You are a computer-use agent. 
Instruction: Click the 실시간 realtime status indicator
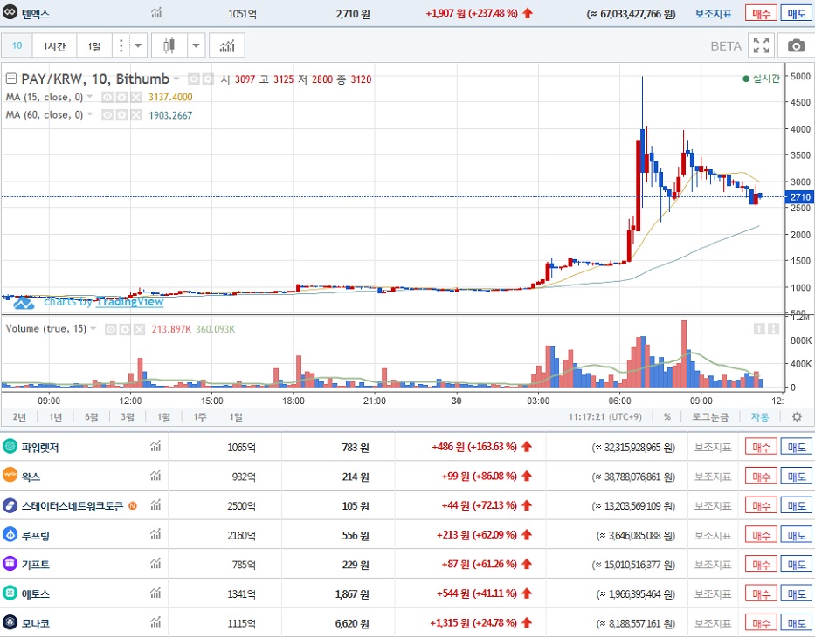pos(762,79)
